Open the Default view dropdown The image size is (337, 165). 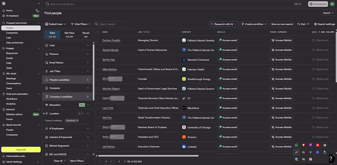point(55,24)
